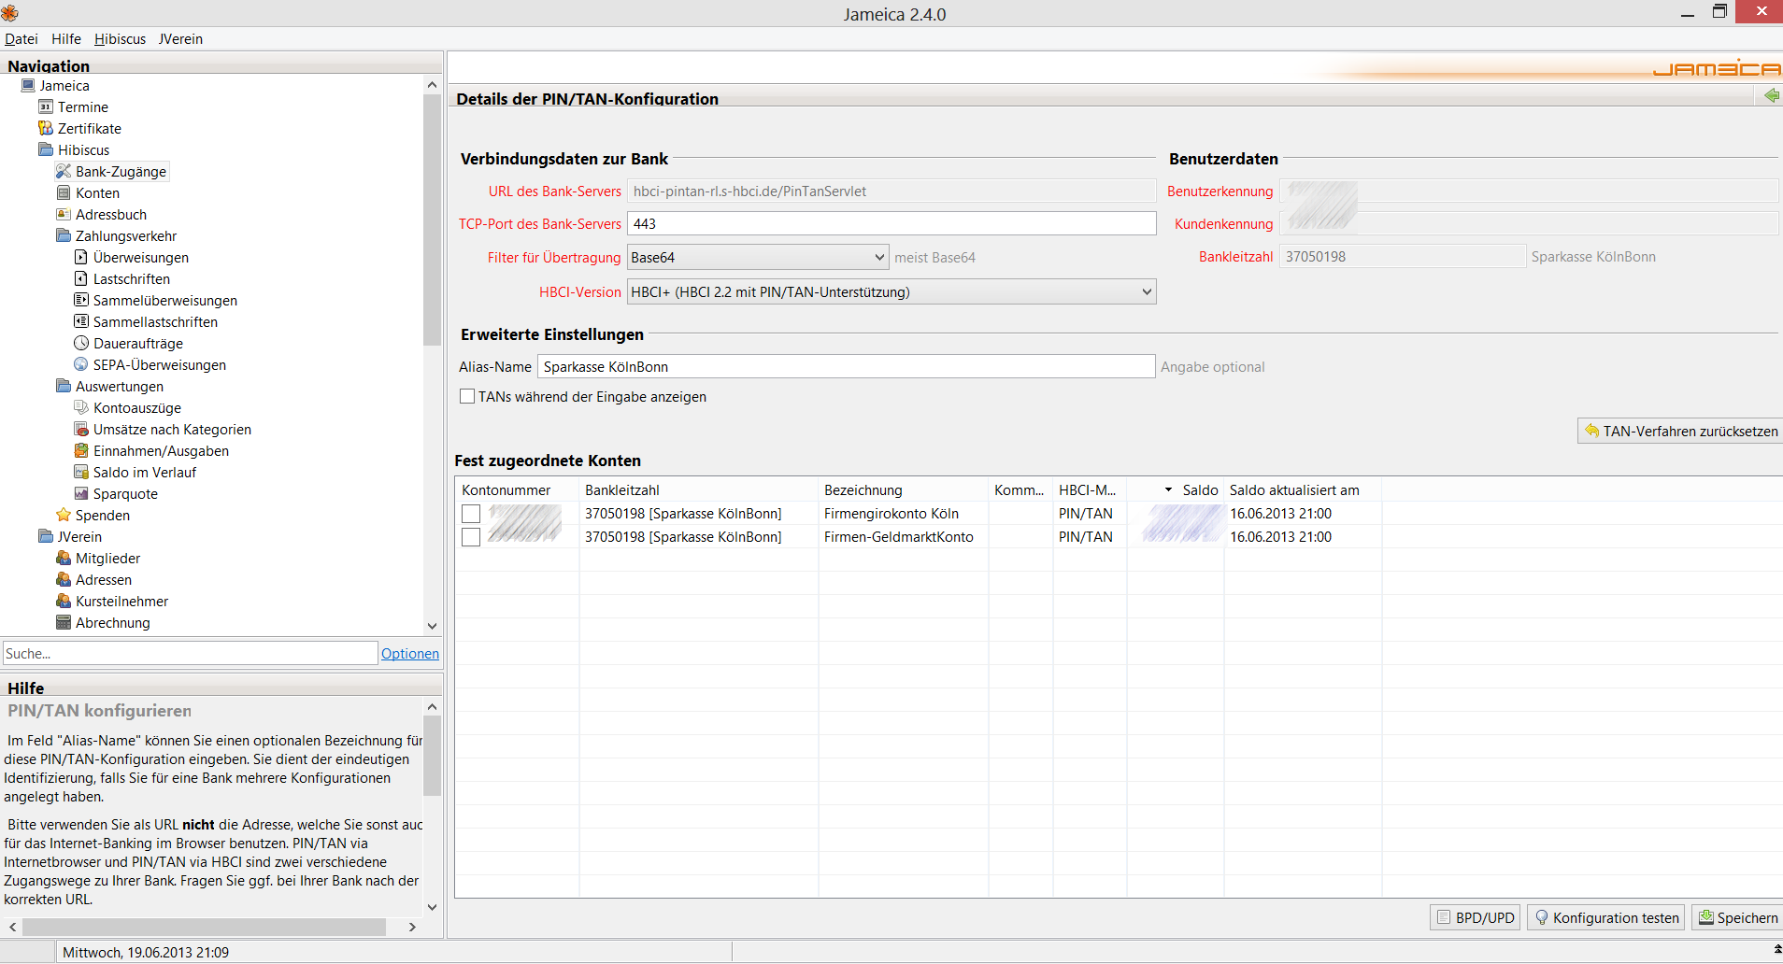
Task: Click the help panel horizontal scrollbar
Action: click(x=204, y=927)
